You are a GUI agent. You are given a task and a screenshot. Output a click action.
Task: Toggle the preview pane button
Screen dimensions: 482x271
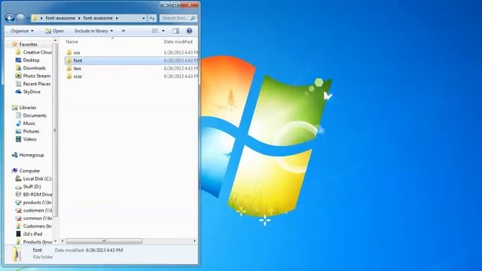(x=175, y=31)
